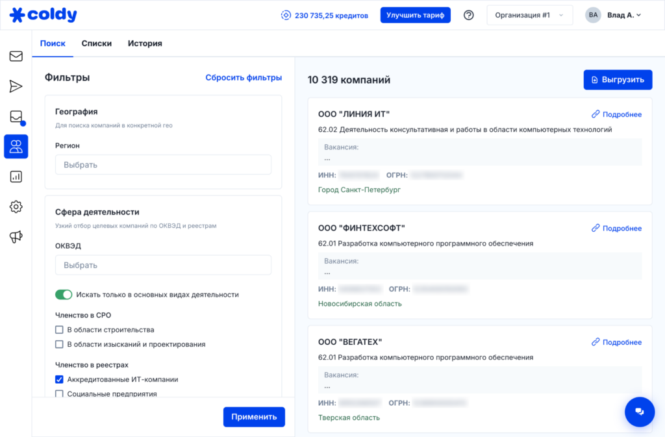Switch to the История tab
Image resolution: width=665 pixels, height=437 pixels.
[x=145, y=44]
